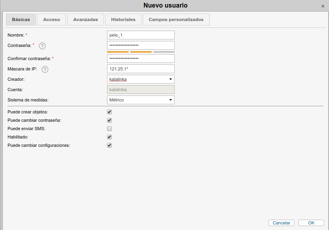
Task: Go to the Historiales tab
Action: pyautogui.click(x=123, y=19)
